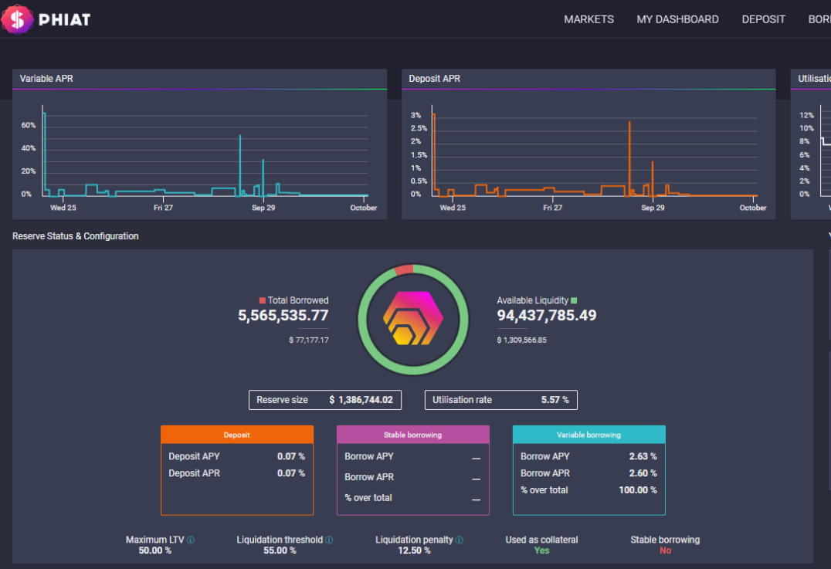Click Liquidation threshold value 55.00 %
This screenshot has width=831, height=569.
point(280,551)
